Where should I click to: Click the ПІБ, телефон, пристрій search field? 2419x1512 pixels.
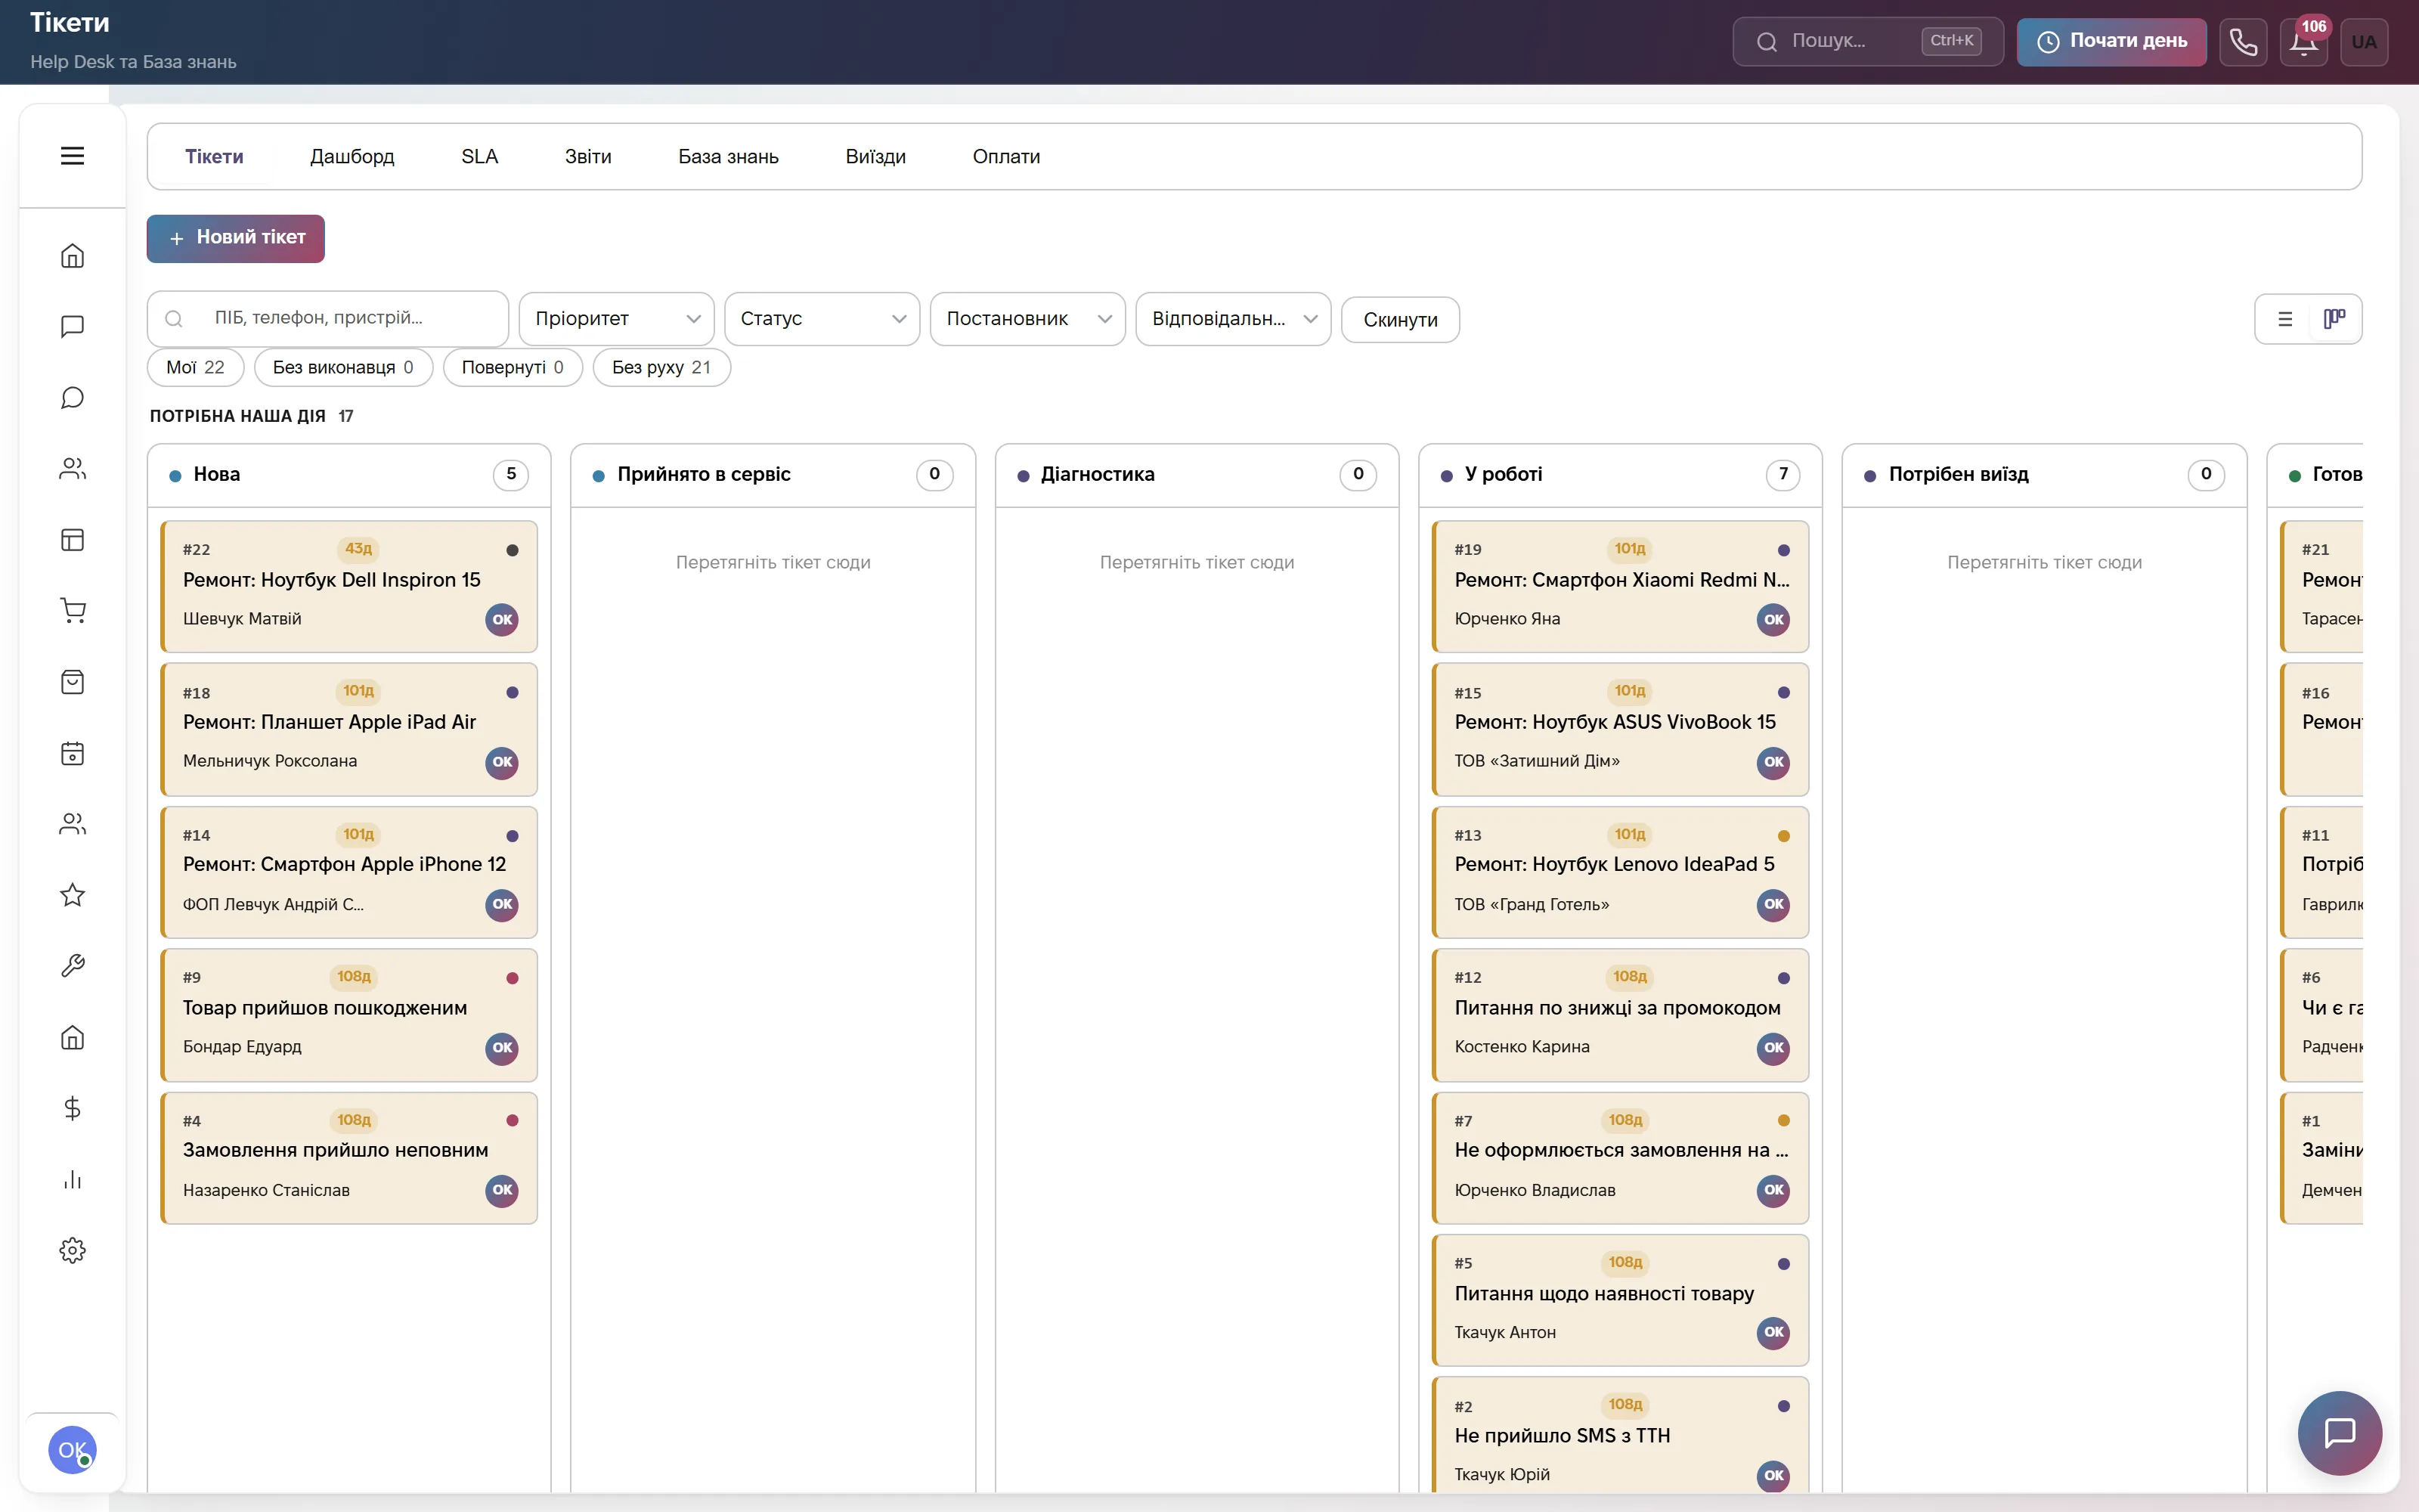coord(328,318)
